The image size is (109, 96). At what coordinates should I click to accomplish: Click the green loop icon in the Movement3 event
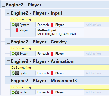13,92
